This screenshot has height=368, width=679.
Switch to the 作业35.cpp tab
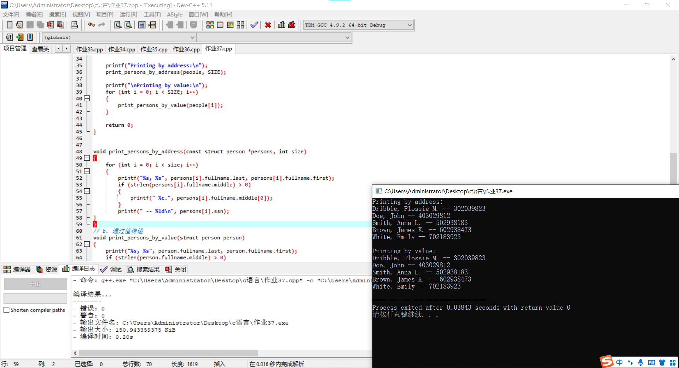tap(154, 49)
